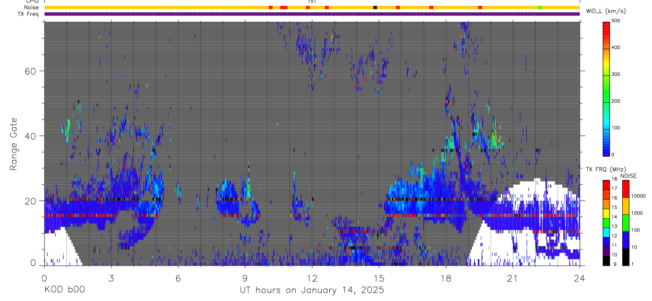Click the '18' TX frequency label
Viewport: 652px width, 301px height.
[614, 179]
